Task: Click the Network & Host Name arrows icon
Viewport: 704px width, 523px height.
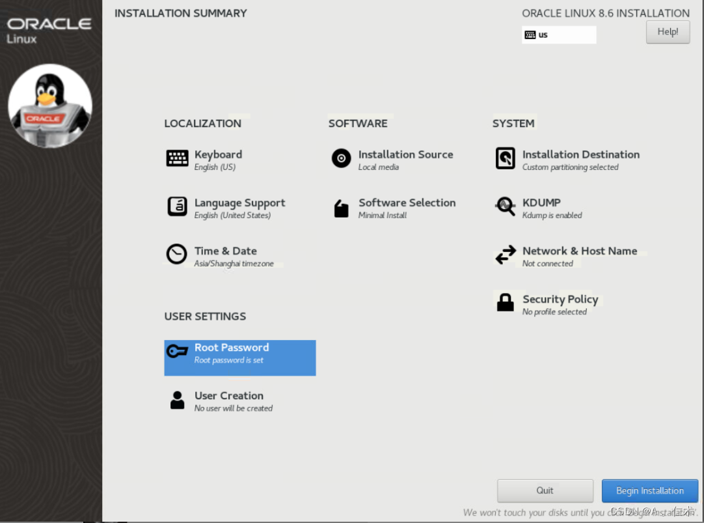Action: (x=506, y=255)
